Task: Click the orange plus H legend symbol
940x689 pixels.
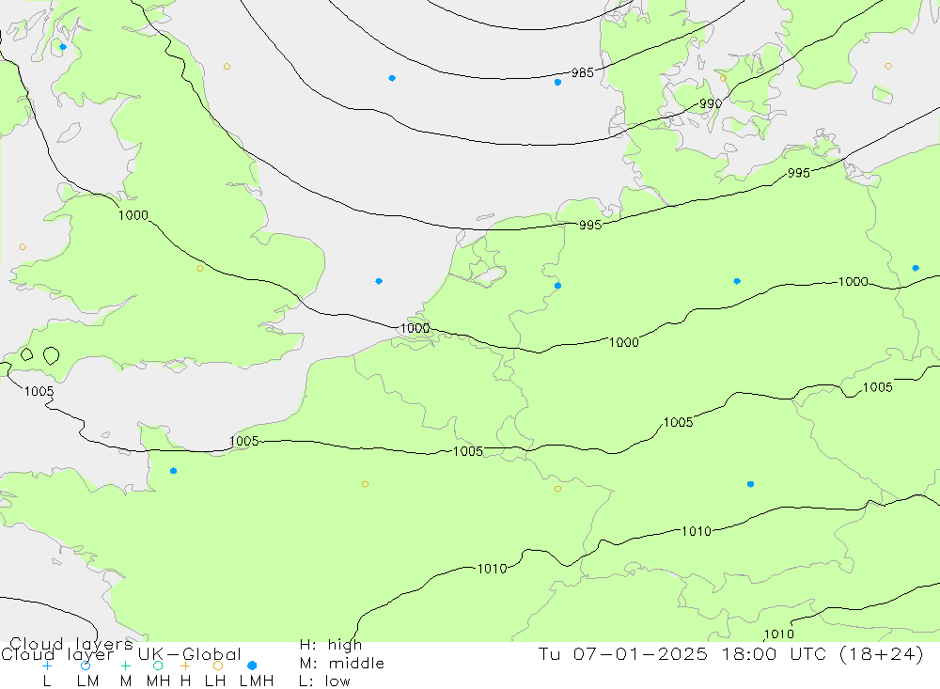Action: [185, 666]
